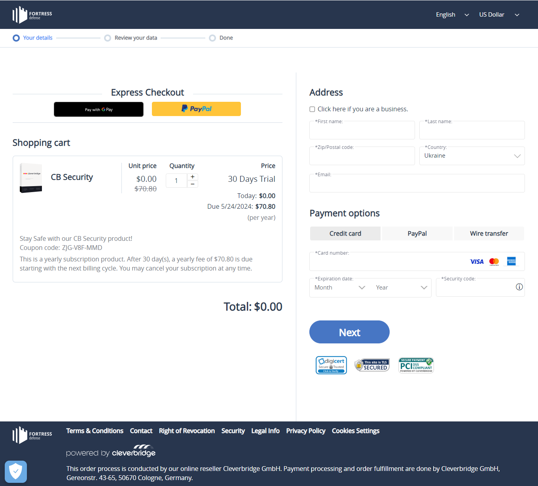Click the Last name input field
Screen dimensions: 538x486
point(472,130)
